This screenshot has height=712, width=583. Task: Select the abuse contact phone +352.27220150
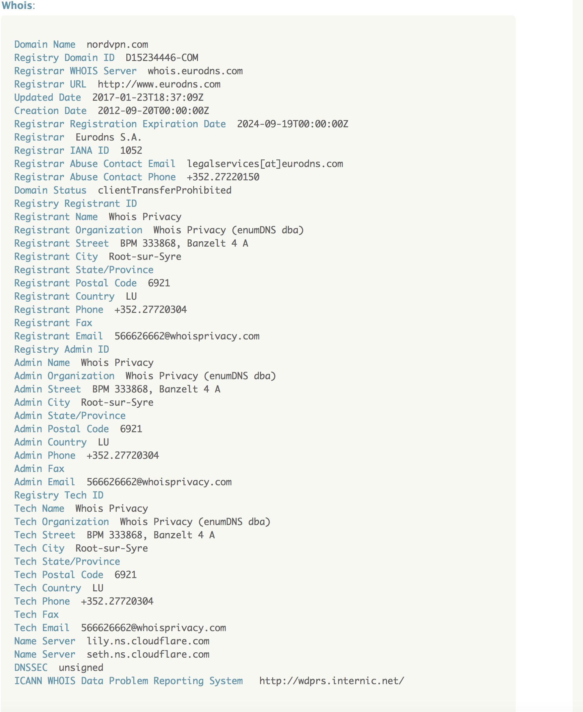tap(223, 177)
